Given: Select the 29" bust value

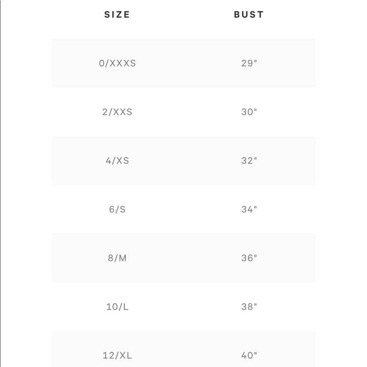Looking at the screenshot, I should point(249,63).
